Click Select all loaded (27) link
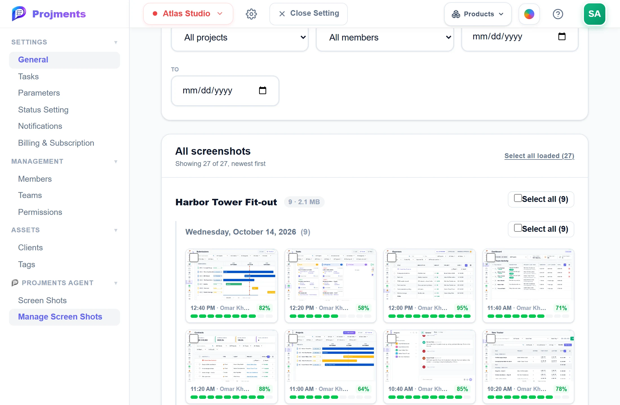This screenshot has width=620, height=405. (539, 156)
